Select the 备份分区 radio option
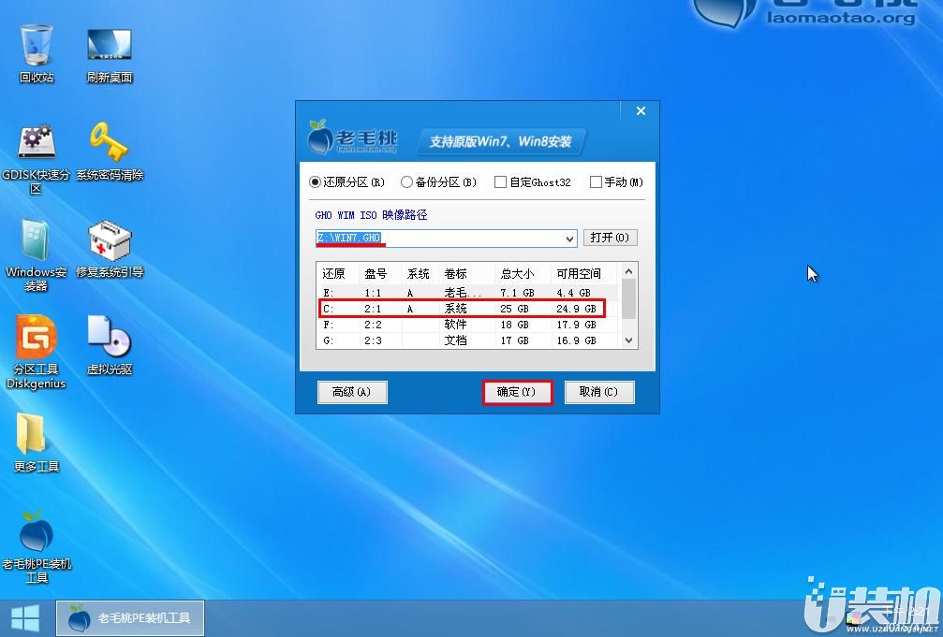The width and height of the screenshot is (943, 637). (407, 182)
